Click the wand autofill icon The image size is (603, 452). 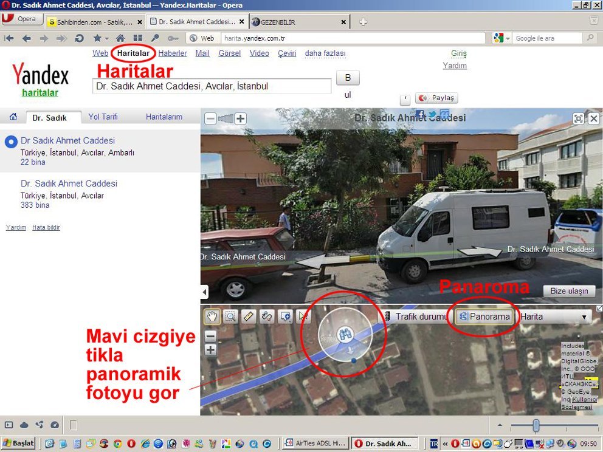155,38
